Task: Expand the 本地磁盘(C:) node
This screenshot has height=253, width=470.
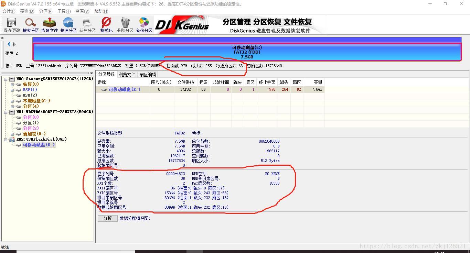Action: click(12, 101)
